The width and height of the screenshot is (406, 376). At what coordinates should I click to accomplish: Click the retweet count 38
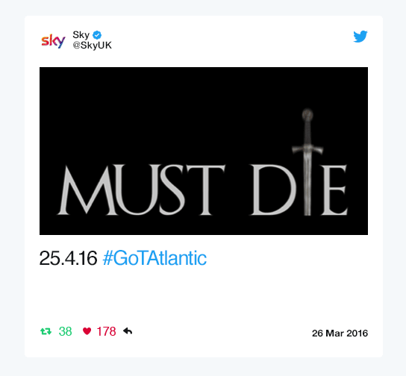coord(65,331)
